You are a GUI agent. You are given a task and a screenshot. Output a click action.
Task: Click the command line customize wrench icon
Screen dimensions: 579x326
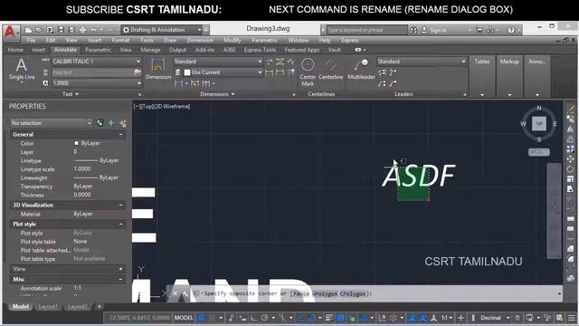pos(185,293)
